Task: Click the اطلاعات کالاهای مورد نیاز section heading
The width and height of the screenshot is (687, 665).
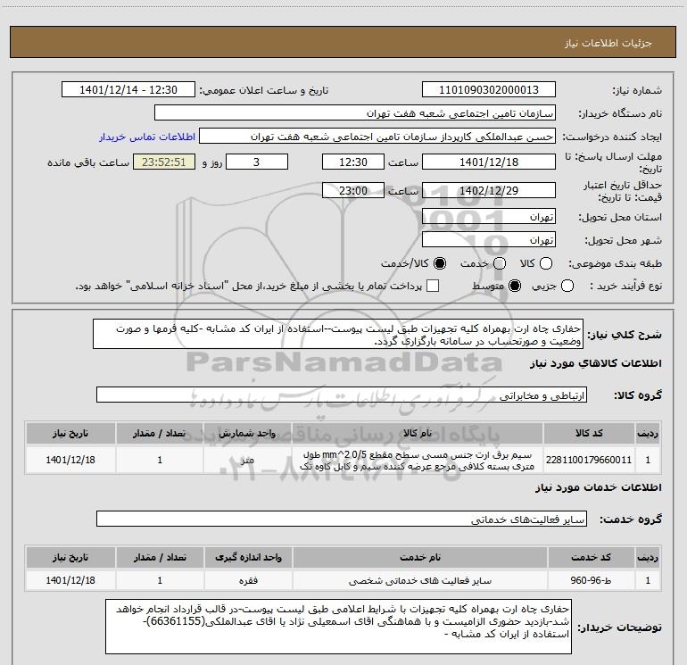Action: [596, 363]
